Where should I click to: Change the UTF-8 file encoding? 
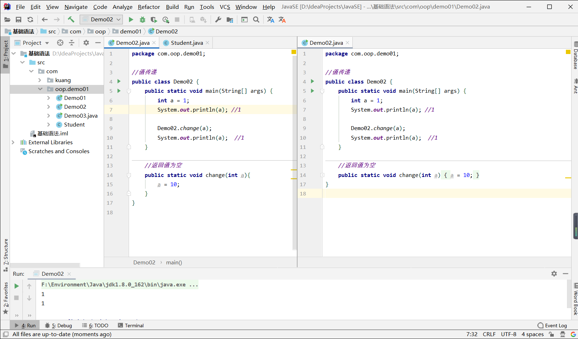click(509, 334)
